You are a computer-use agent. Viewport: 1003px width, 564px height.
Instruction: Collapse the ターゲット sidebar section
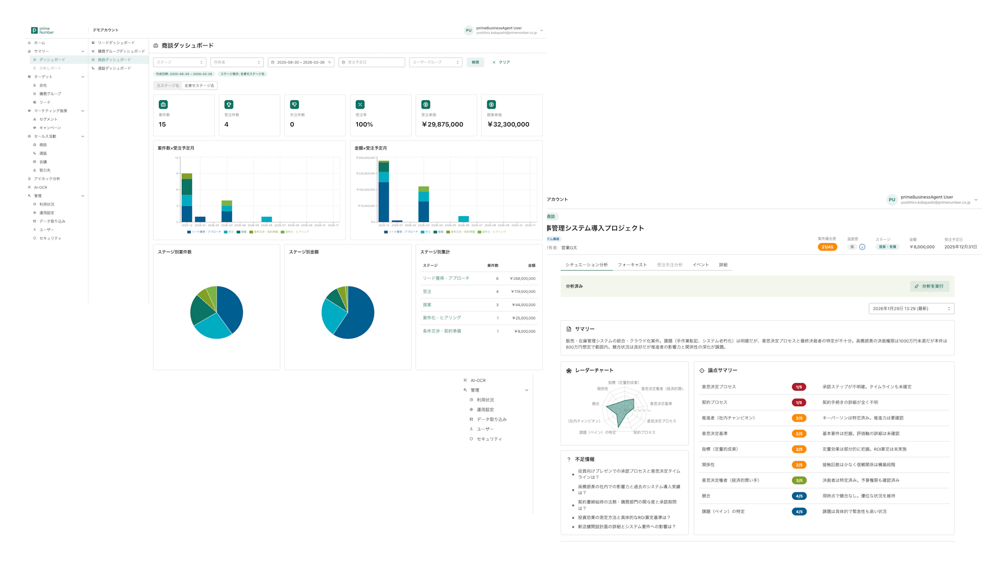point(83,77)
